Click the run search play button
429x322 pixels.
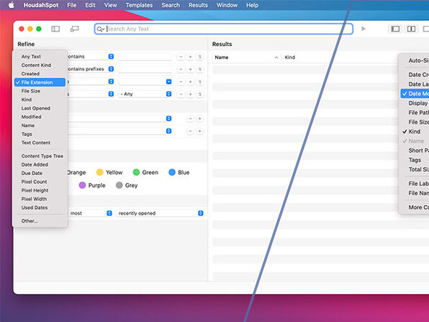(363, 29)
